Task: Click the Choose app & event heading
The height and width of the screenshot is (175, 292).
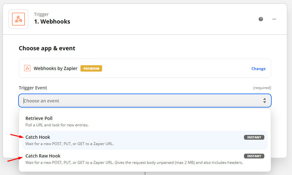Action: 47,48
